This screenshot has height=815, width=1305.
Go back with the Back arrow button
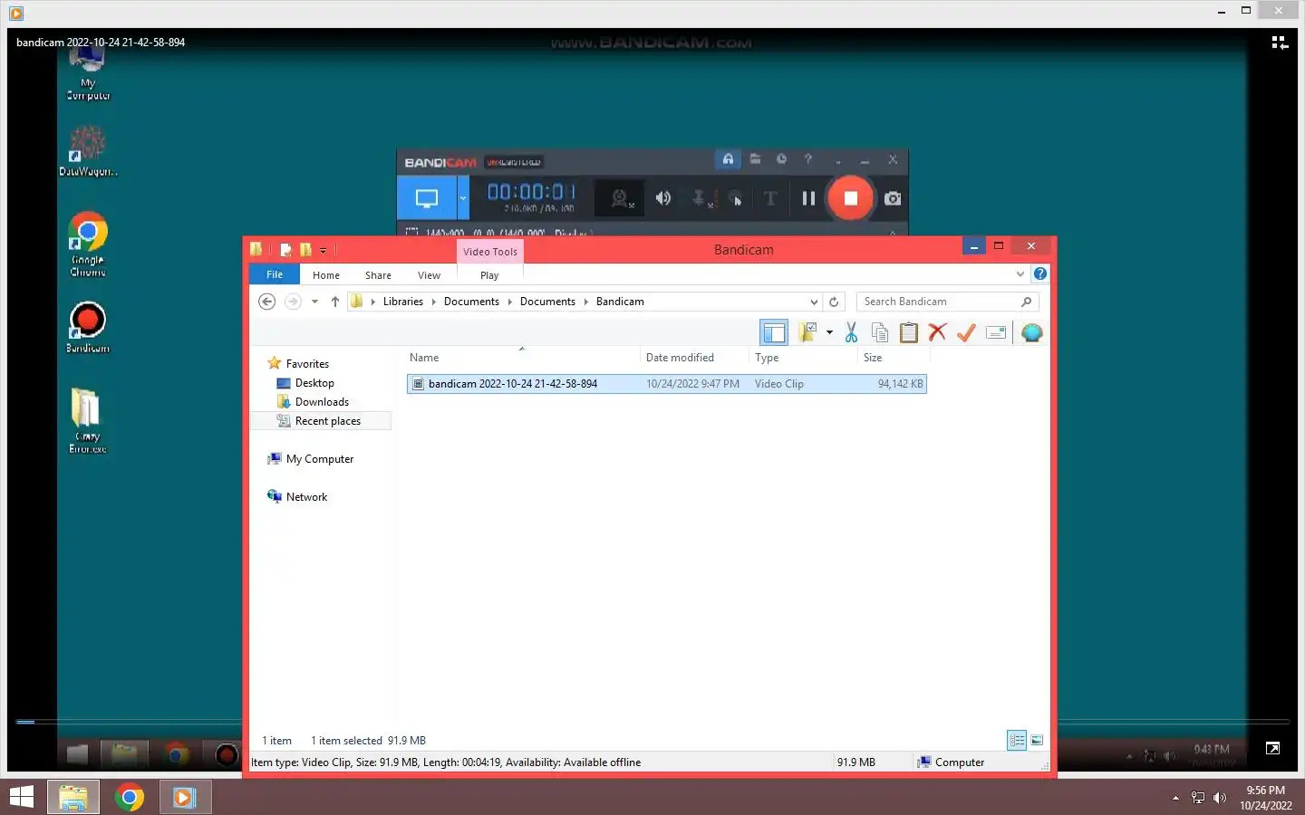[x=266, y=302]
